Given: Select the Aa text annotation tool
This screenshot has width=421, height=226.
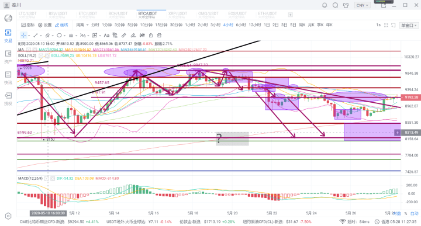Looking at the screenshot, I should [106, 36].
